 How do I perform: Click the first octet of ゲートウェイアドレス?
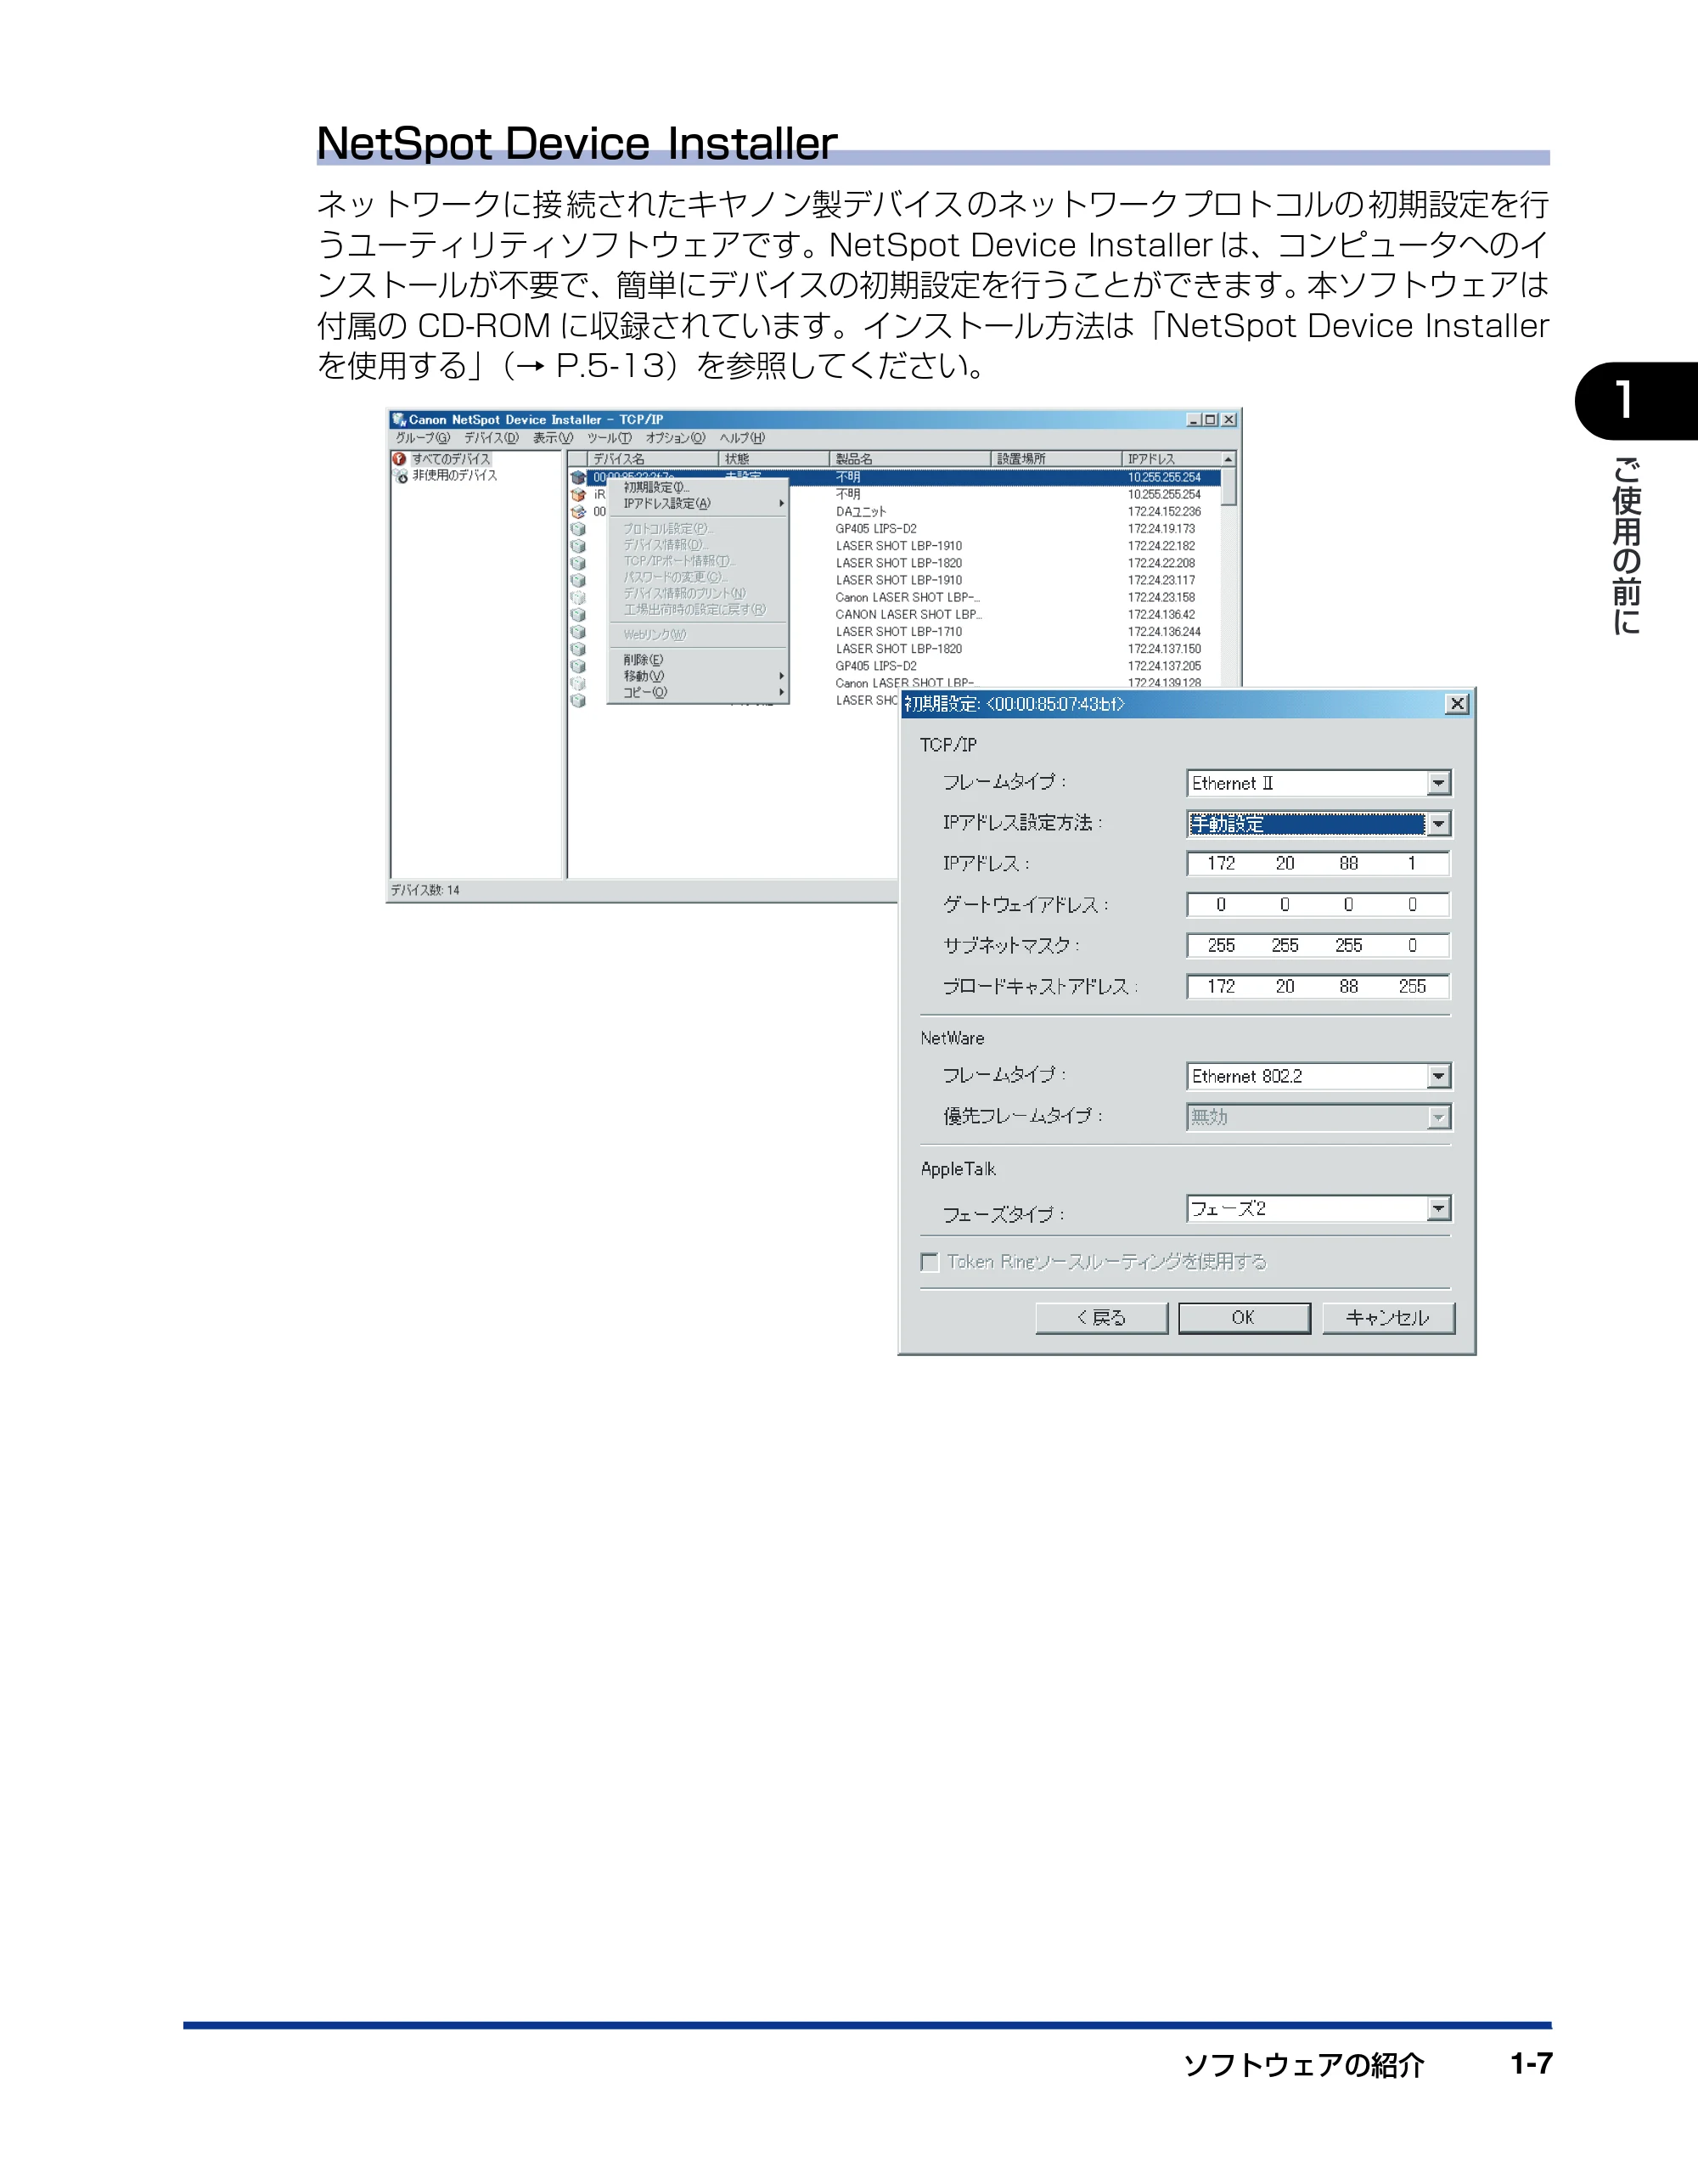[1221, 904]
